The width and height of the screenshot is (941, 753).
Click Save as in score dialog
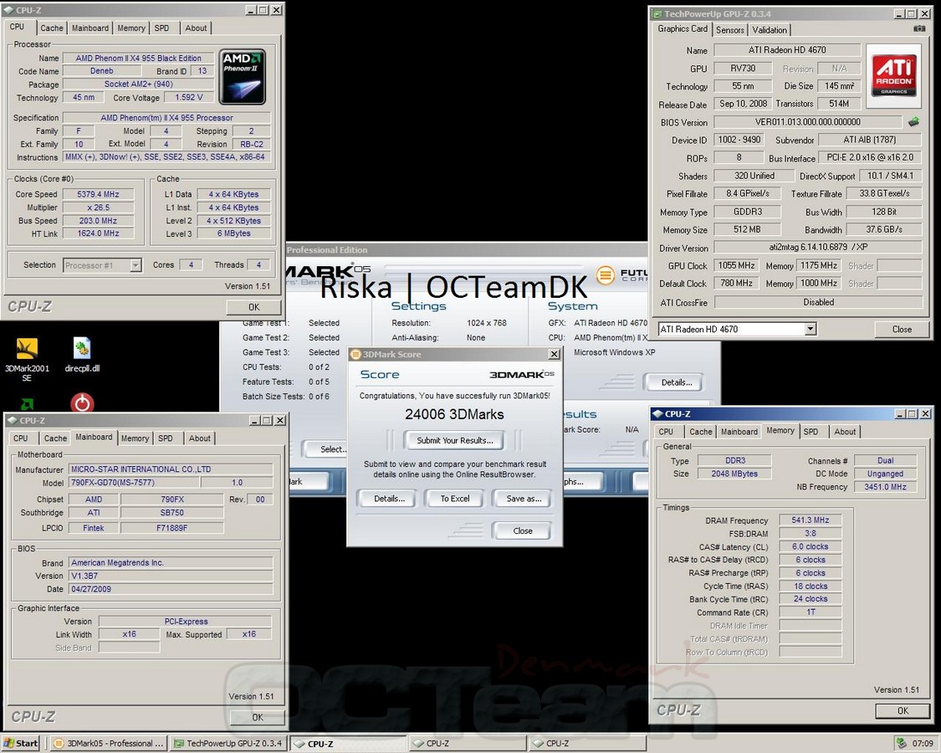[524, 499]
